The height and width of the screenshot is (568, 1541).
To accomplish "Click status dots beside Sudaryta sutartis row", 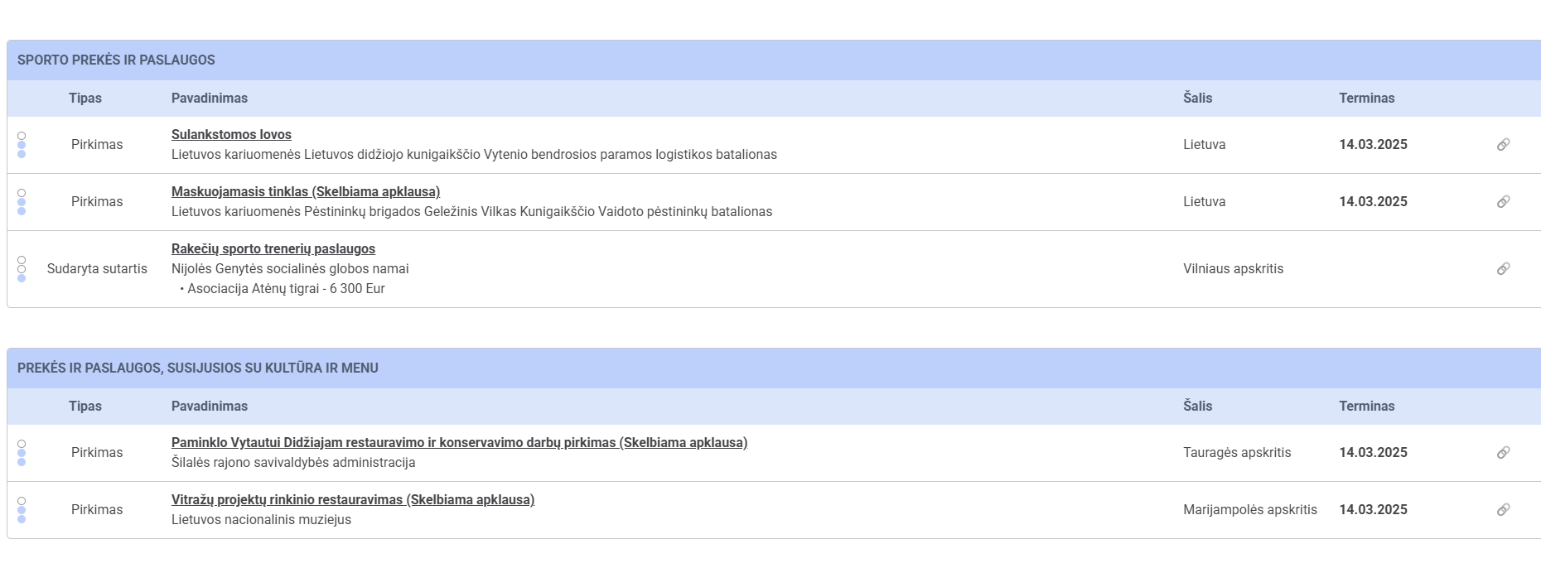I will (22, 269).
